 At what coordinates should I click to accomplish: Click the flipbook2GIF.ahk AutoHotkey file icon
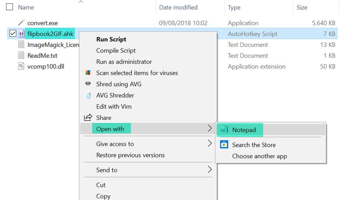(21, 34)
